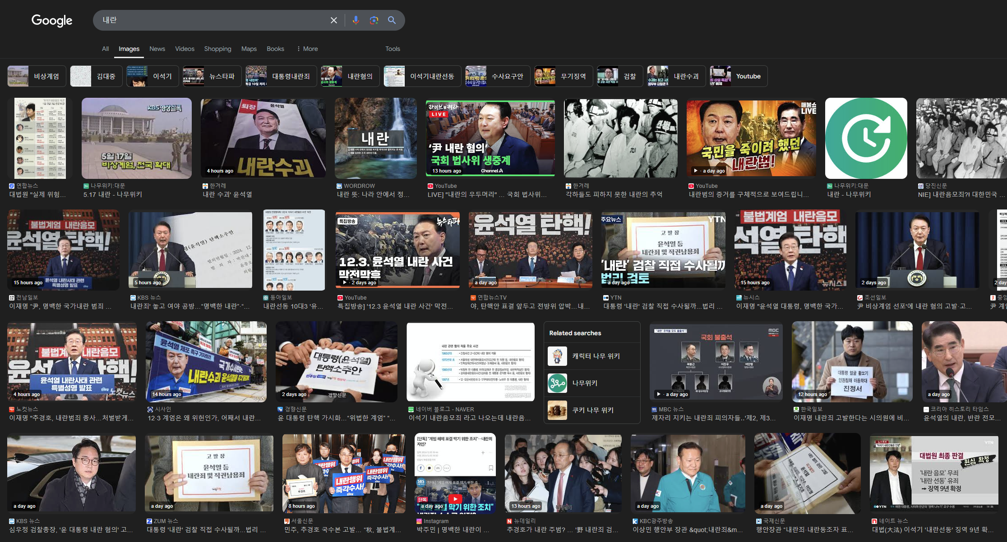Open the Maps tab
The image size is (1007, 542).
pyautogui.click(x=249, y=49)
